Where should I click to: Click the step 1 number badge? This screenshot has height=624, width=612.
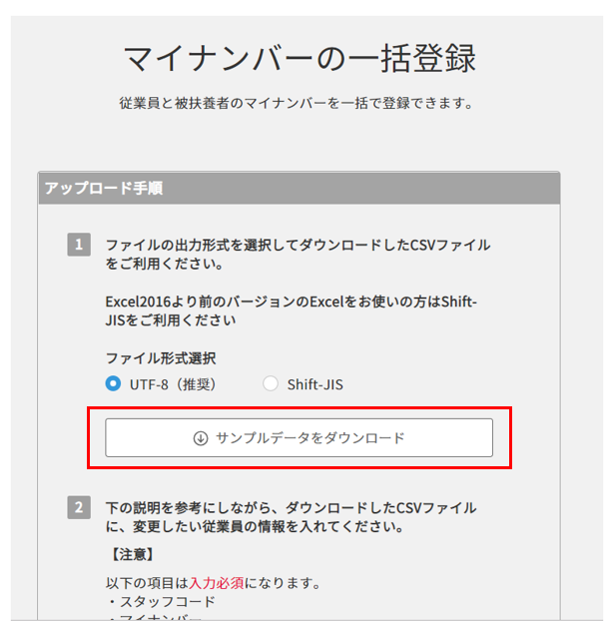click(79, 245)
